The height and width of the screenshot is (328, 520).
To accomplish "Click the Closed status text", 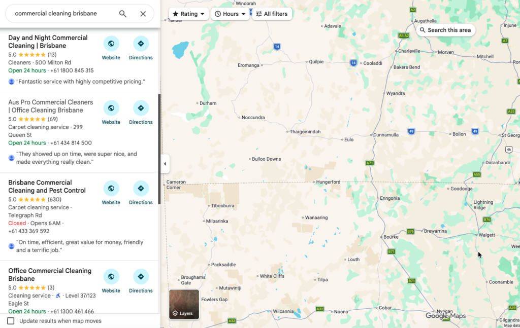I will pos(17,223).
